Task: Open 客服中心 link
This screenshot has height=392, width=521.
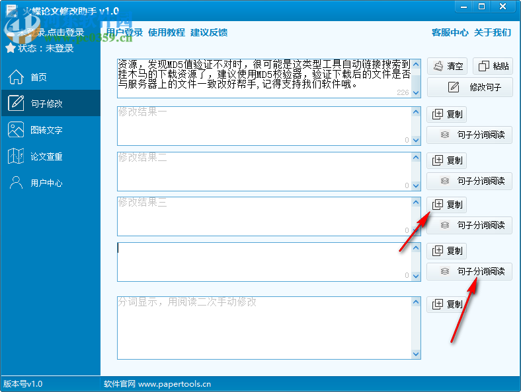Action: click(450, 32)
